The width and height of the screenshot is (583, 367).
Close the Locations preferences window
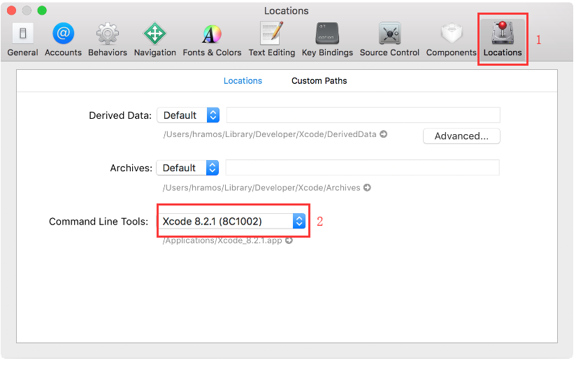11,10
